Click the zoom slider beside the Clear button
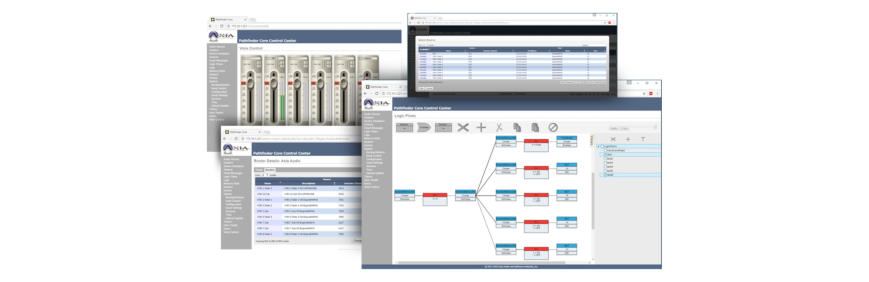The width and height of the screenshot is (869, 282). (643, 127)
